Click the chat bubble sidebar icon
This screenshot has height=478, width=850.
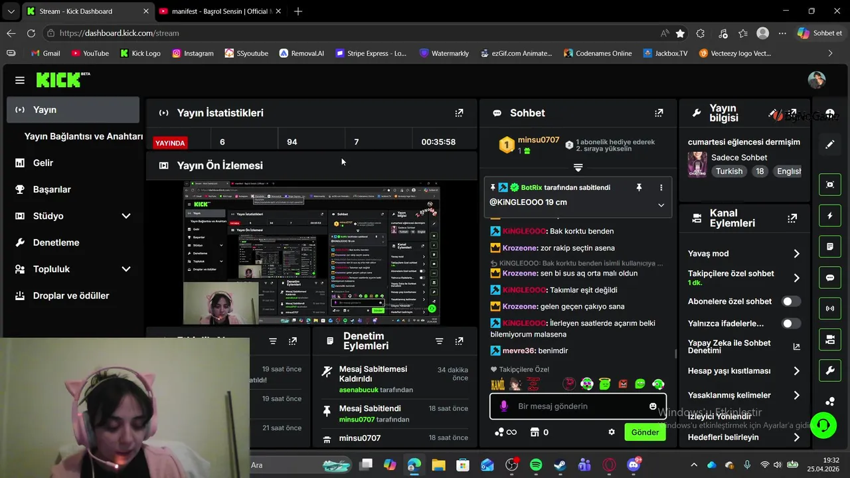830,278
